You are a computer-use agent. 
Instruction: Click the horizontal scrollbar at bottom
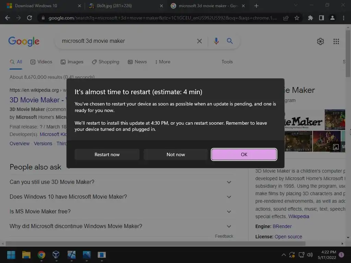(x=156, y=243)
